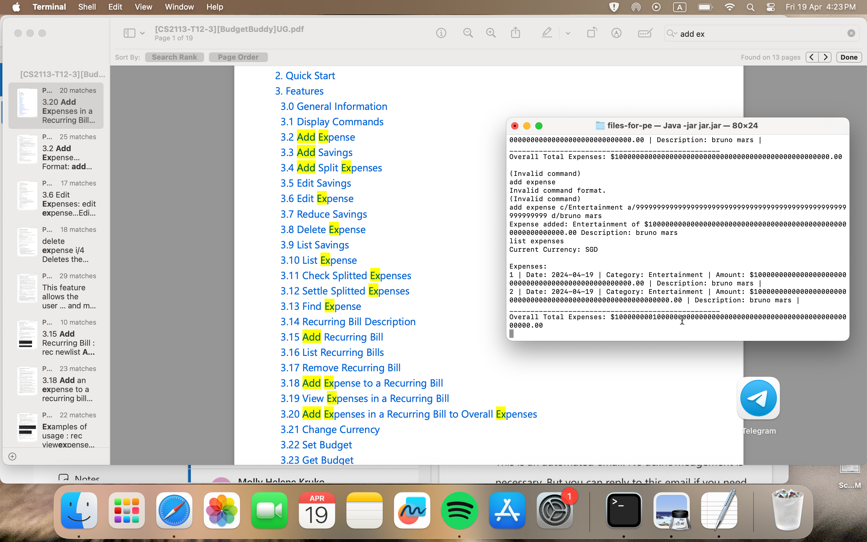Open the Edit menu

click(x=115, y=7)
